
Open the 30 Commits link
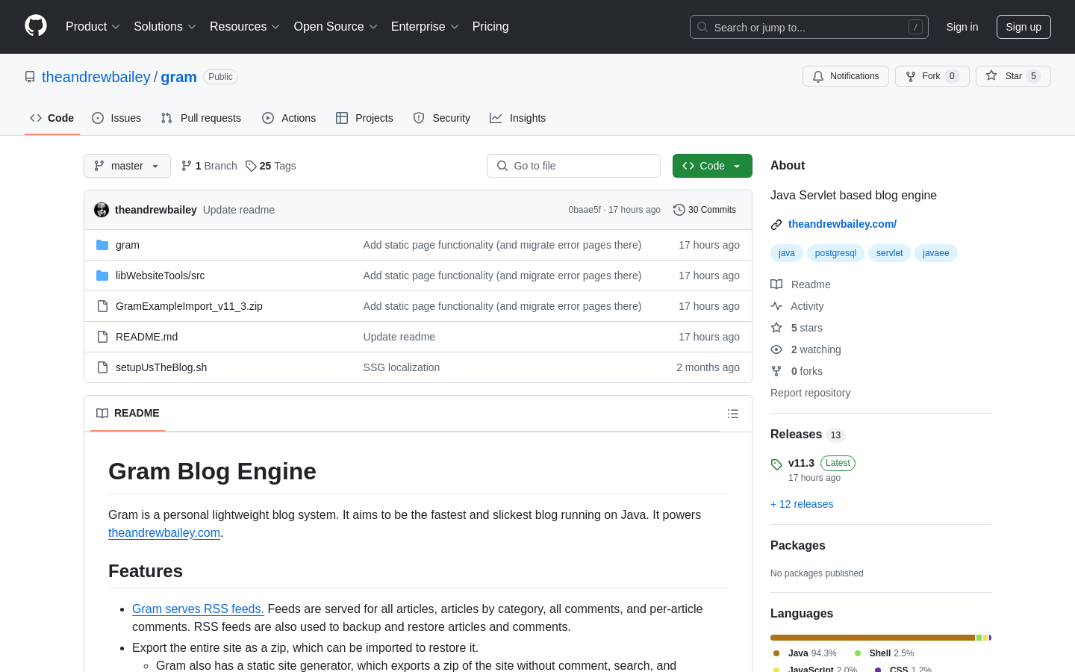[705, 210]
